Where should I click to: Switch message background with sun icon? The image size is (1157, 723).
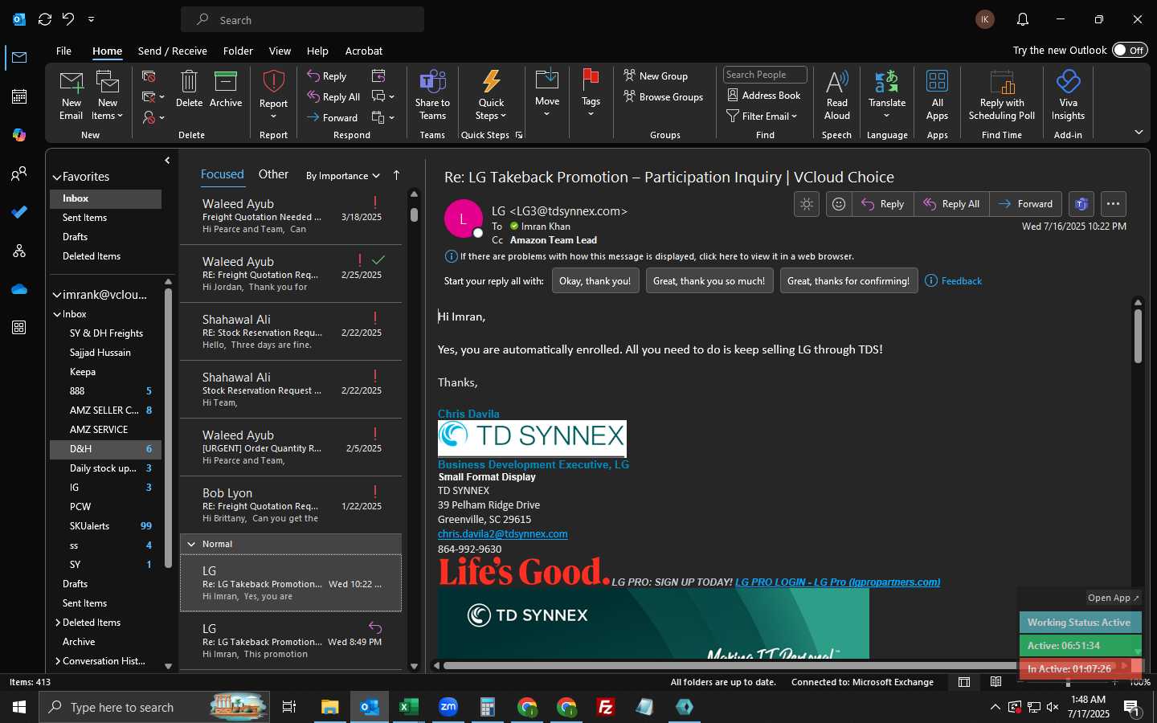806,204
